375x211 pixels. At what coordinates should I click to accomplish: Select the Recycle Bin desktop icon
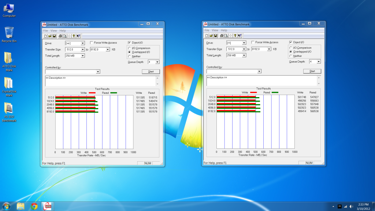[9, 35]
